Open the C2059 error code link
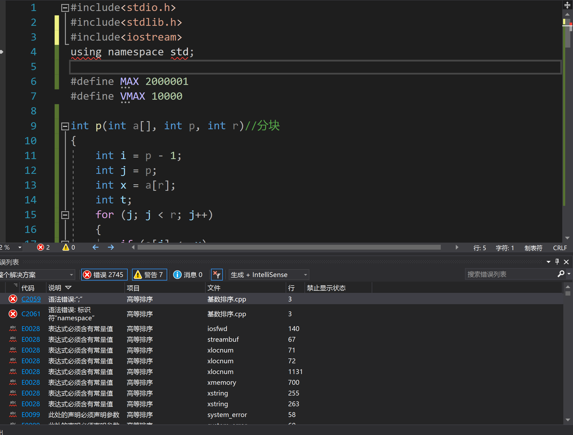The width and height of the screenshot is (573, 435). (x=31, y=299)
